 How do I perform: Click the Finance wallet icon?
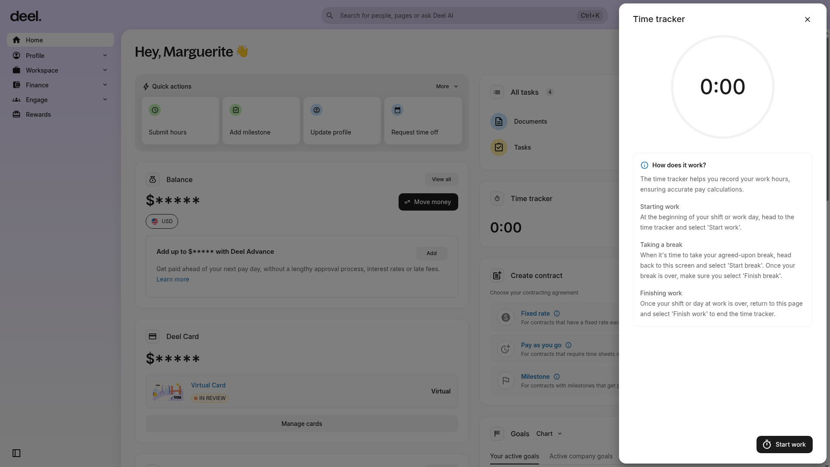pos(16,85)
